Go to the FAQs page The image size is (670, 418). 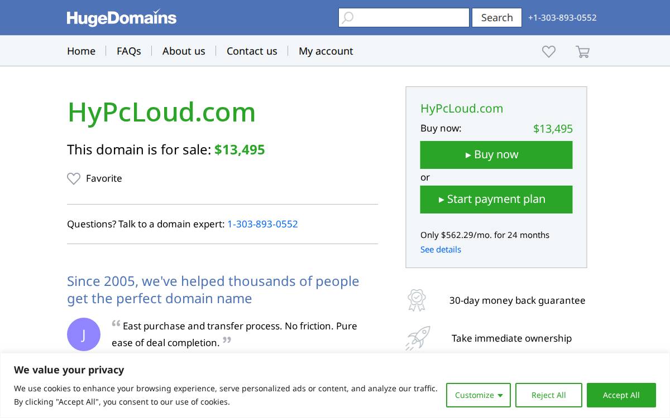(x=129, y=51)
